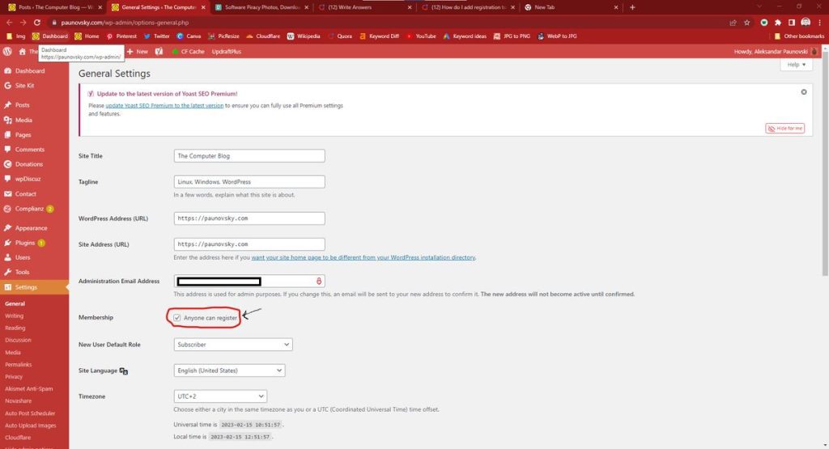Open Users in the sidebar
Screen dimensions: 829x449
coord(22,257)
